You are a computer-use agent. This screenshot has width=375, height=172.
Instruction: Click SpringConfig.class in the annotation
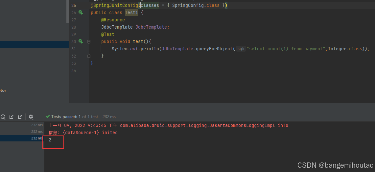[196, 5]
